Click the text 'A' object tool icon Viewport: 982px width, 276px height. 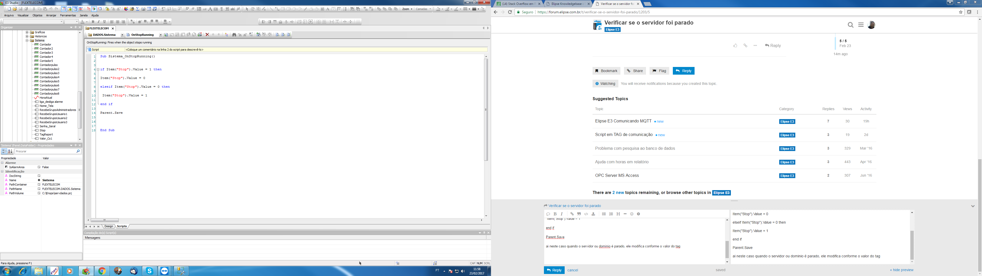[210, 9]
